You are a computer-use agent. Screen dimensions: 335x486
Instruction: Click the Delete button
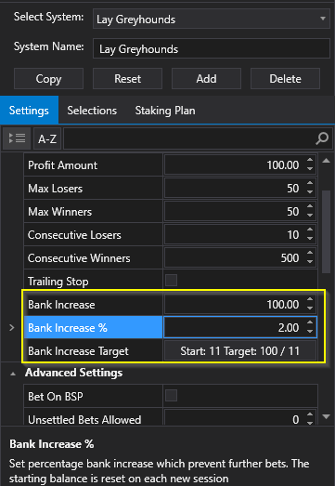tap(285, 79)
